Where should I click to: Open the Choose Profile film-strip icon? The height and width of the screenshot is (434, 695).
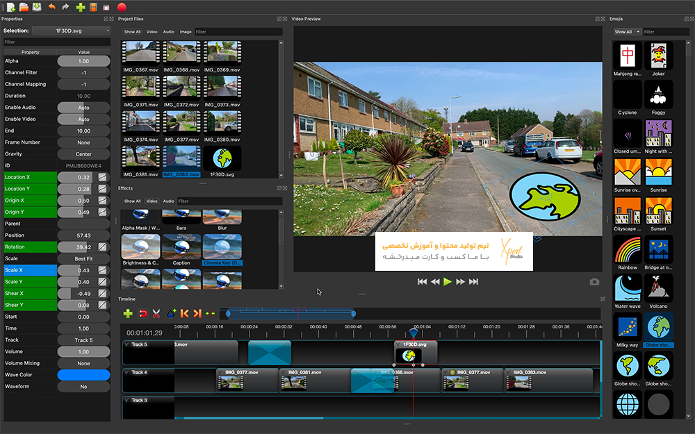93,7
